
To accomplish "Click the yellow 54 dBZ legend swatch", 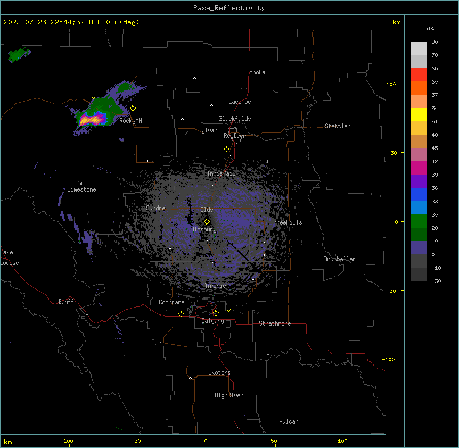I will coord(419,114).
